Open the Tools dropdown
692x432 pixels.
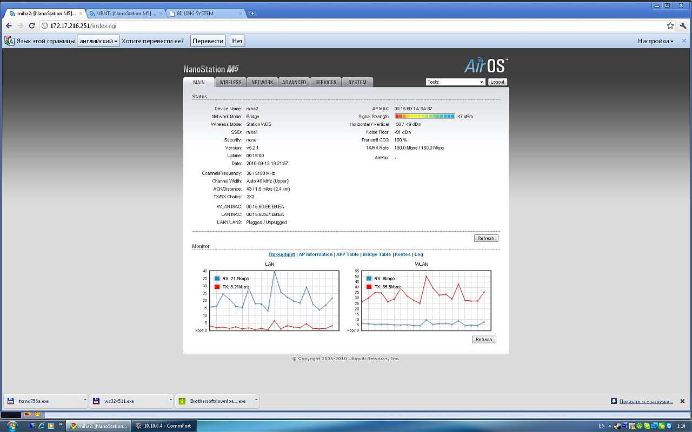(455, 82)
